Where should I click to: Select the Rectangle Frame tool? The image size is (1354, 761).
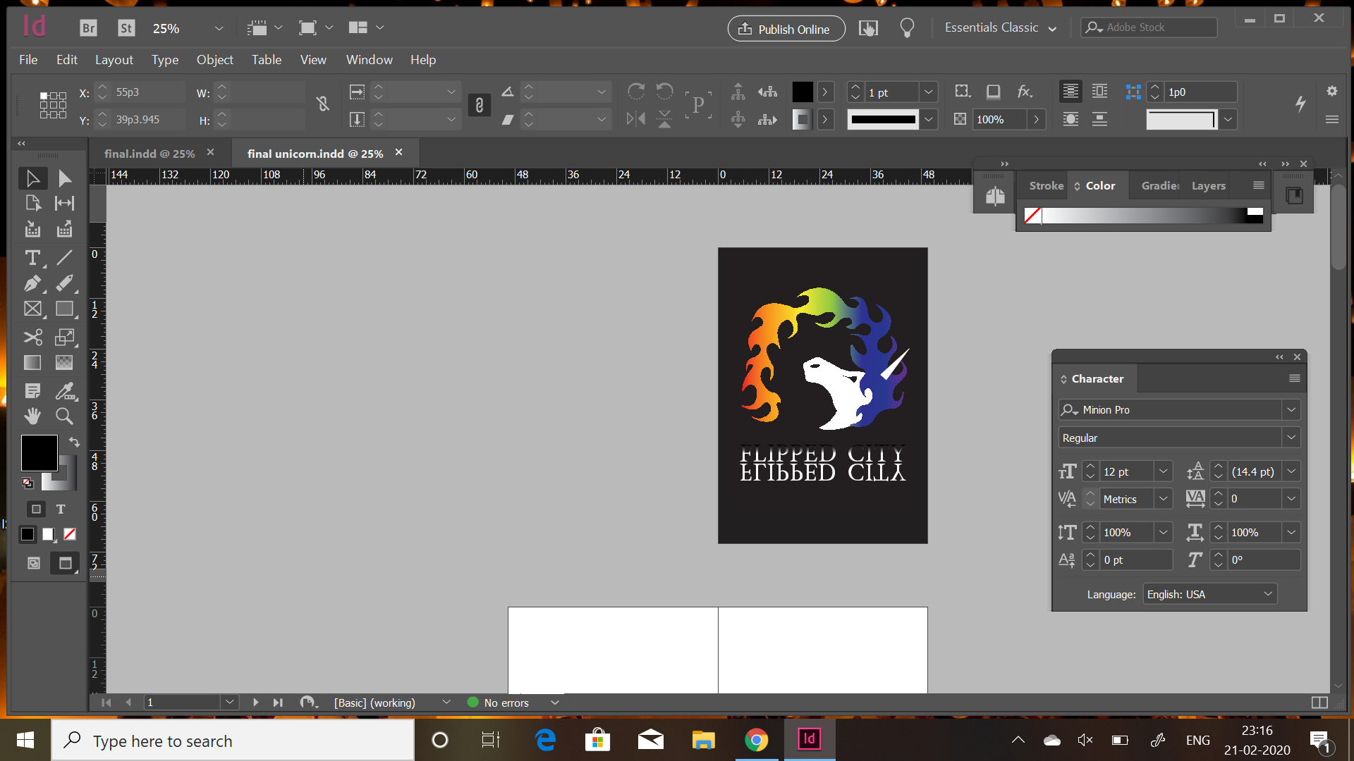click(32, 309)
